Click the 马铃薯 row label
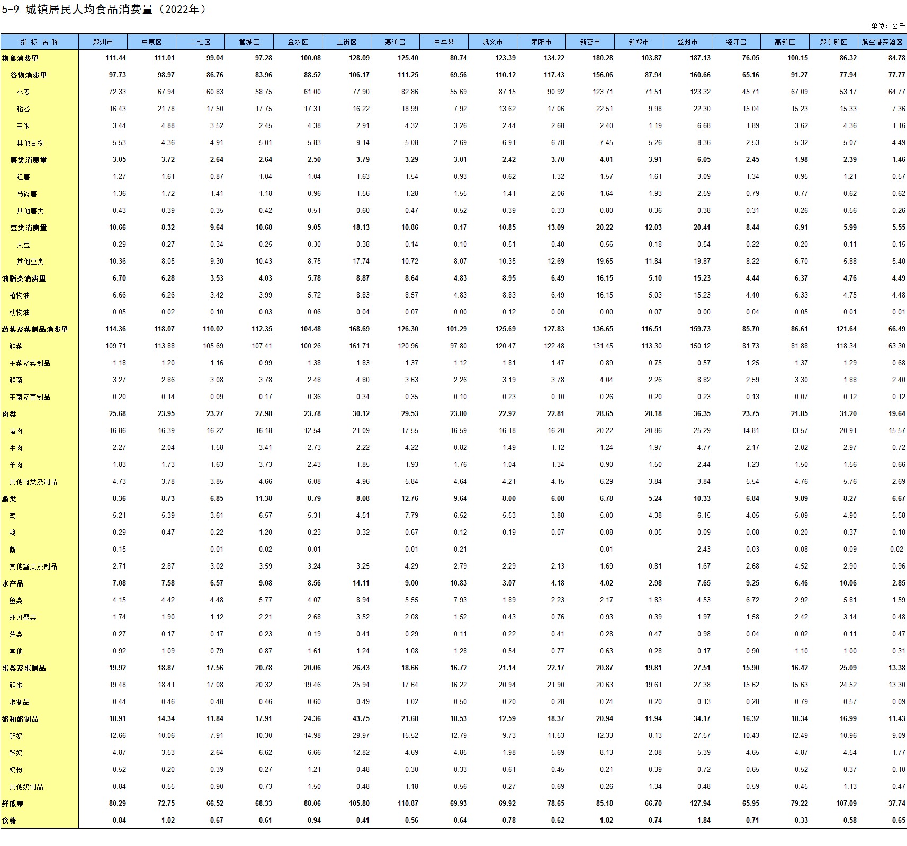This screenshot has height=846, width=907. [x=26, y=194]
